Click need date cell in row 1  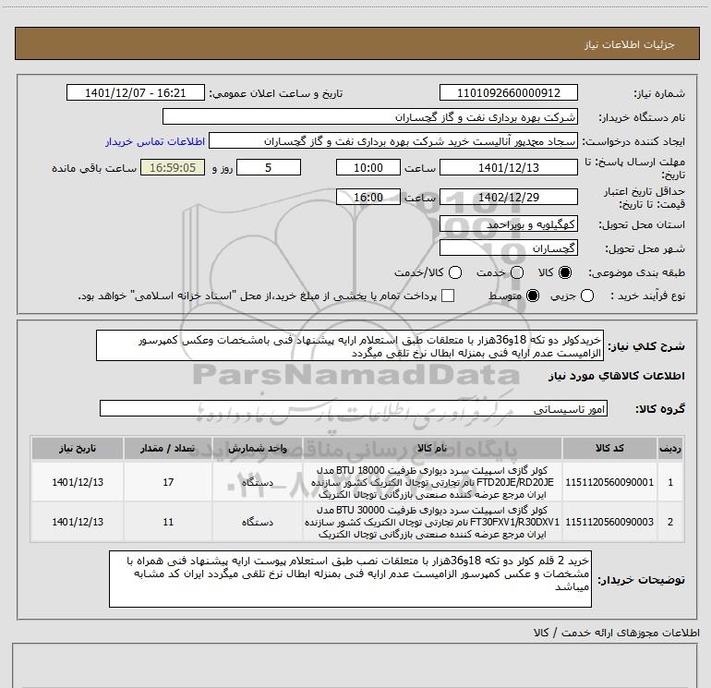[78, 482]
